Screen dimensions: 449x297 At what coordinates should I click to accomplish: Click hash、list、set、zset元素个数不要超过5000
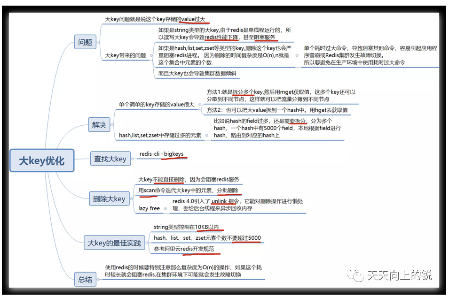coord(207,238)
